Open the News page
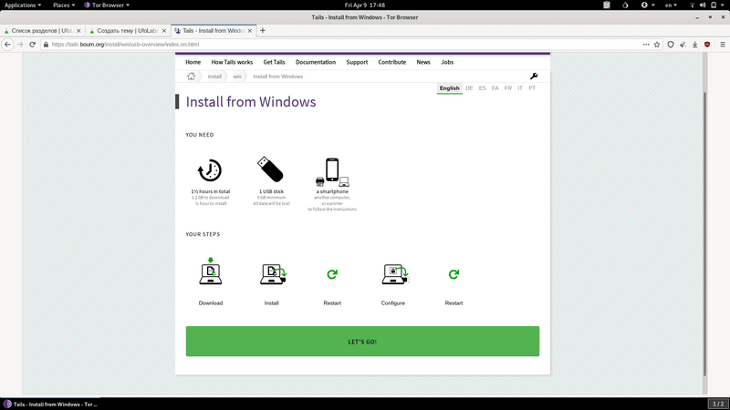The height and width of the screenshot is (410, 730). coord(423,62)
